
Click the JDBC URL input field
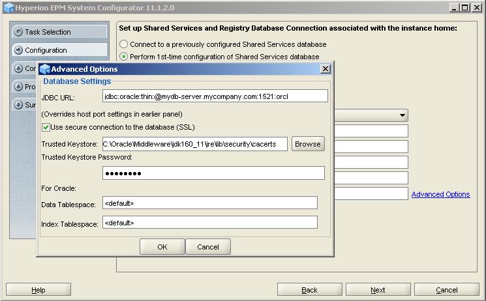point(215,96)
